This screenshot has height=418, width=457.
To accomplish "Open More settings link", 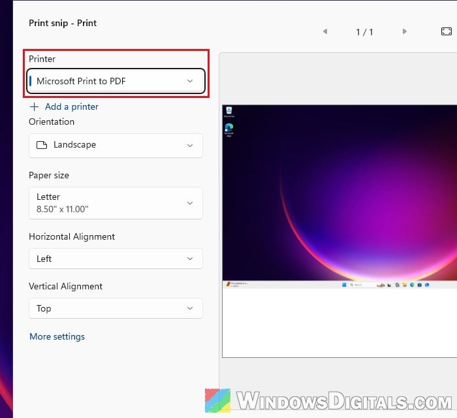I will pos(57,336).
